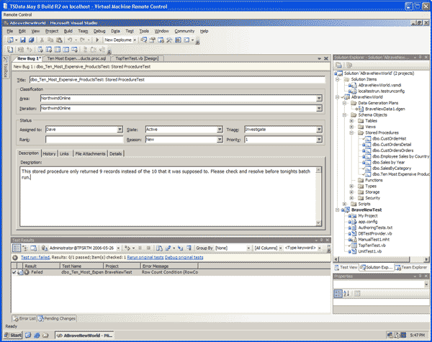The height and width of the screenshot is (342, 432).
Task: Open the Community menu
Action: tap(184, 31)
